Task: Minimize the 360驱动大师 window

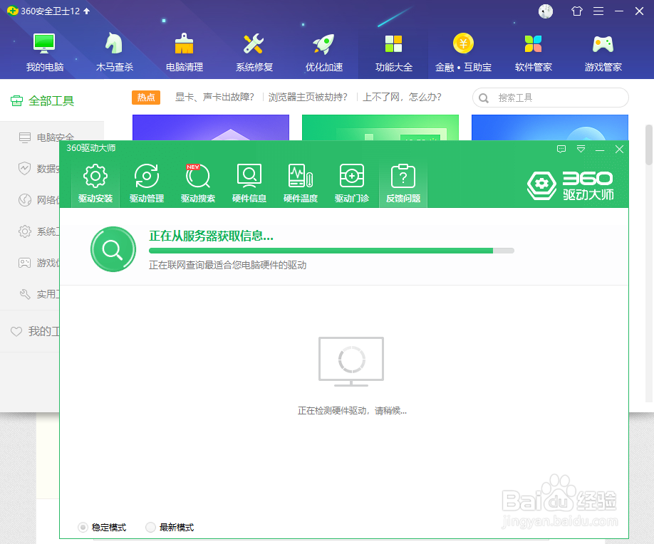Action: coord(600,150)
